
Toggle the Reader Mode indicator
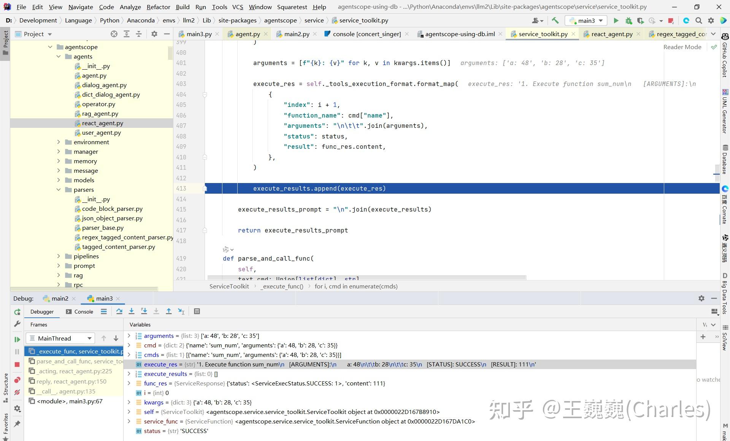pos(682,47)
